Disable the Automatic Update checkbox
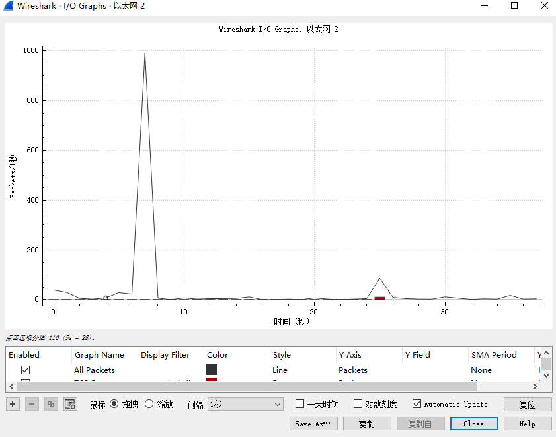Image resolution: width=556 pixels, height=437 pixels. click(x=417, y=404)
